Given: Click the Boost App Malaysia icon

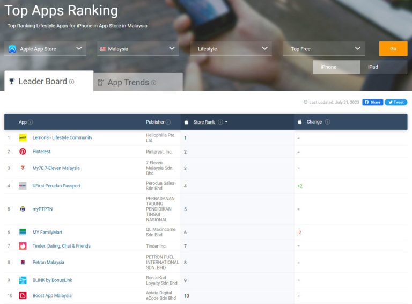Looking at the screenshot, I should [23, 295].
